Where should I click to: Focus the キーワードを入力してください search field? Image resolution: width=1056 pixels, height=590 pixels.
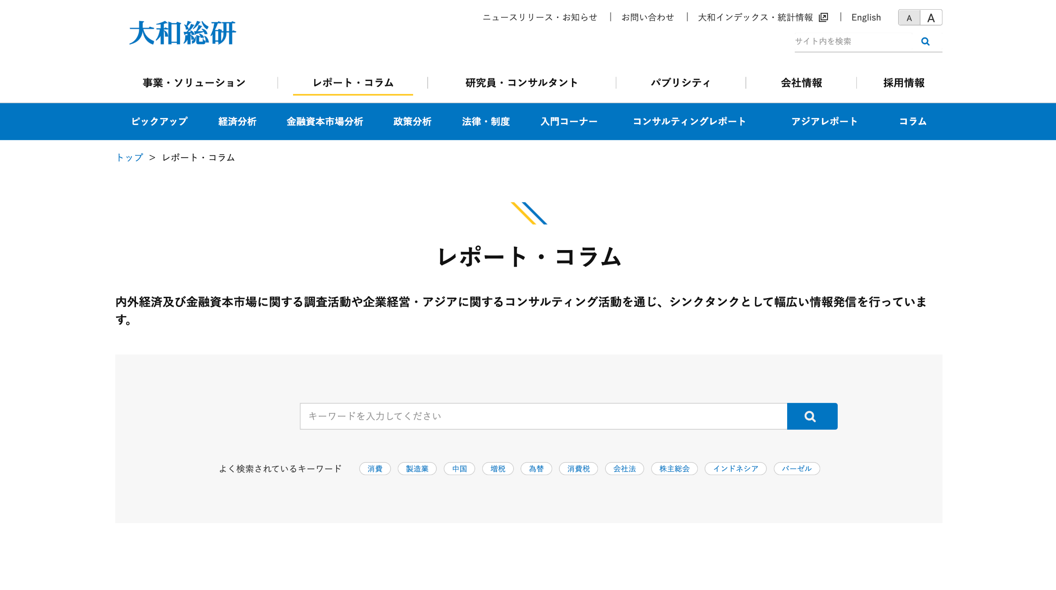(x=543, y=416)
